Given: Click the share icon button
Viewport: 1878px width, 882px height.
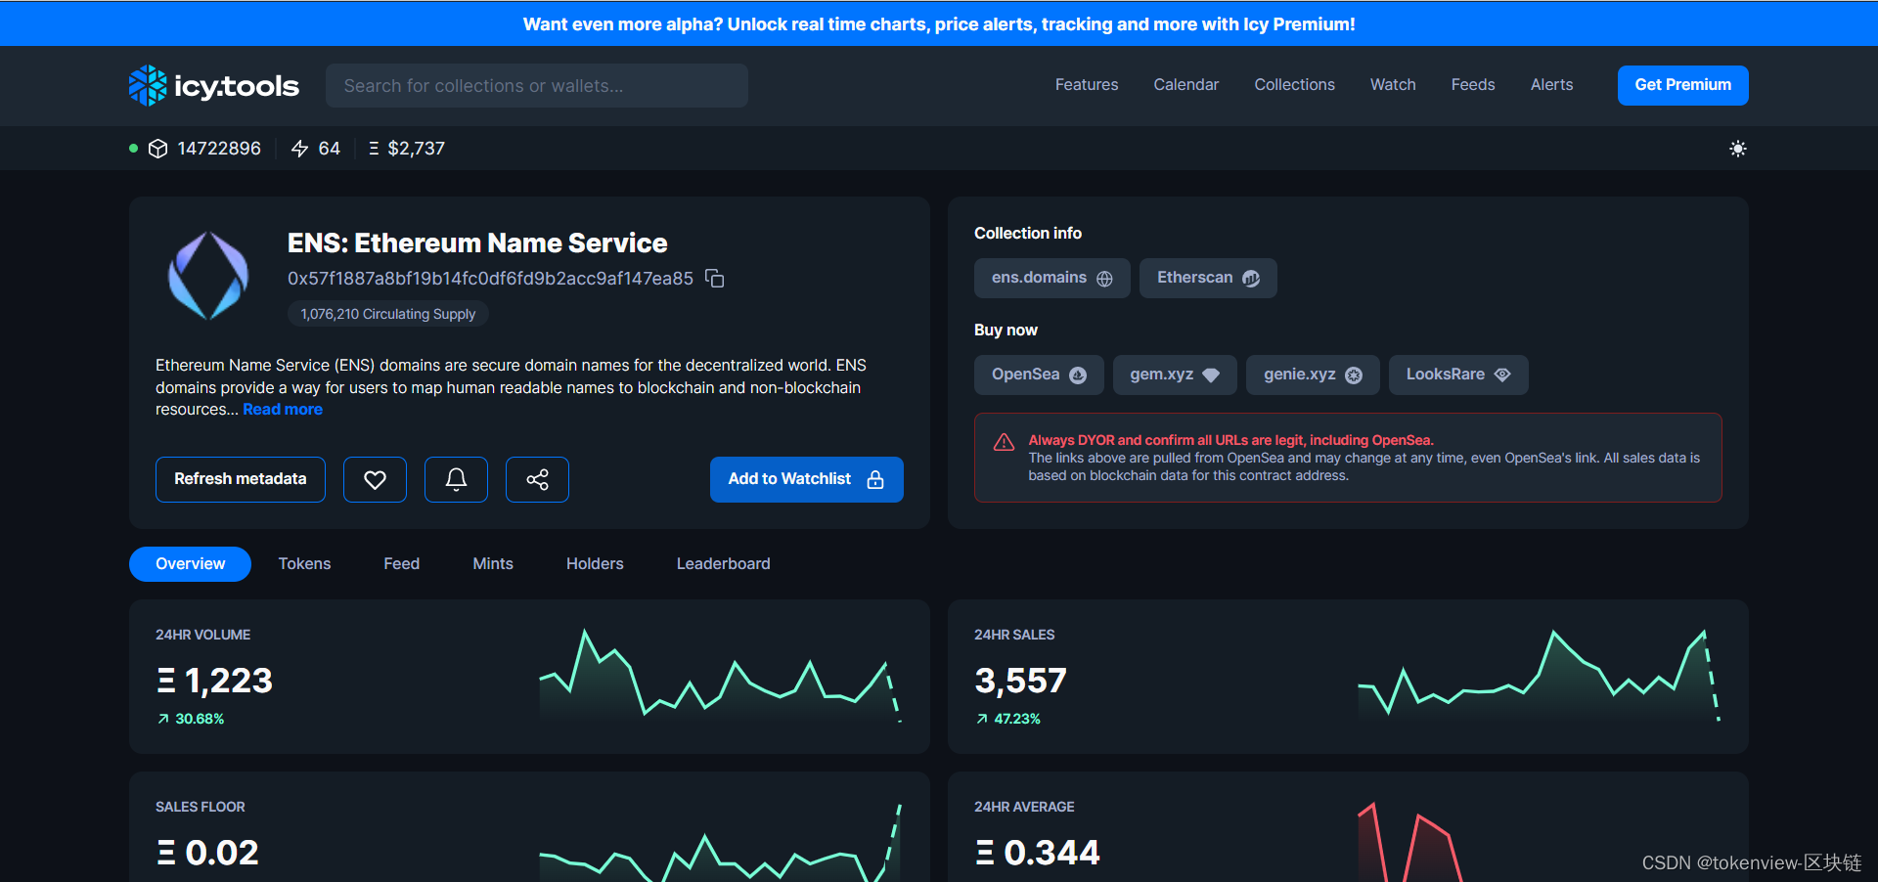Looking at the screenshot, I should (537, 479).
